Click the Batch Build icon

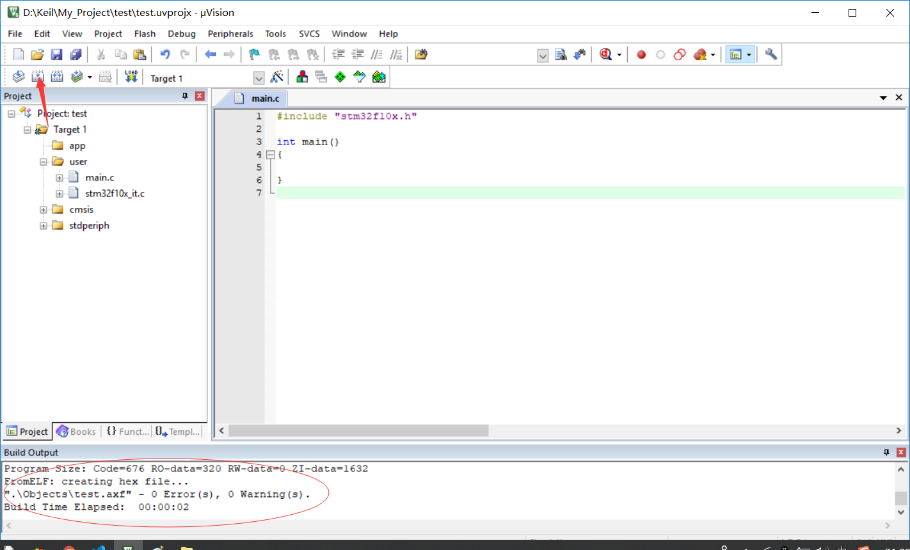pos(77,77)
